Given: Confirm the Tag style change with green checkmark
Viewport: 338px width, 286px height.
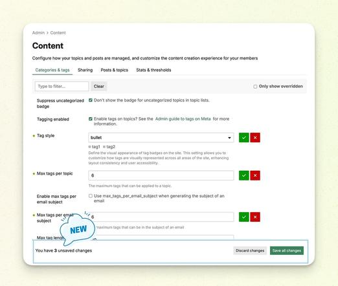Looking at the screenshot, I should [x=244, y=138].
